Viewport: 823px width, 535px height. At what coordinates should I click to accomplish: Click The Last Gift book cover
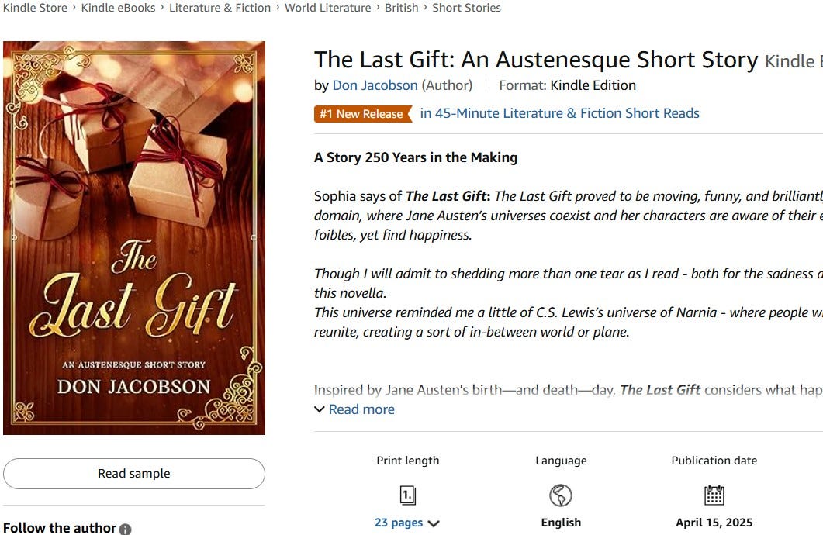pyautogui.click(x=134, y=237)
